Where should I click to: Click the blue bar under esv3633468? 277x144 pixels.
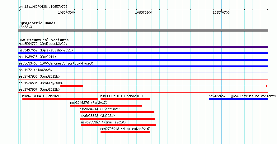point(143,66)
